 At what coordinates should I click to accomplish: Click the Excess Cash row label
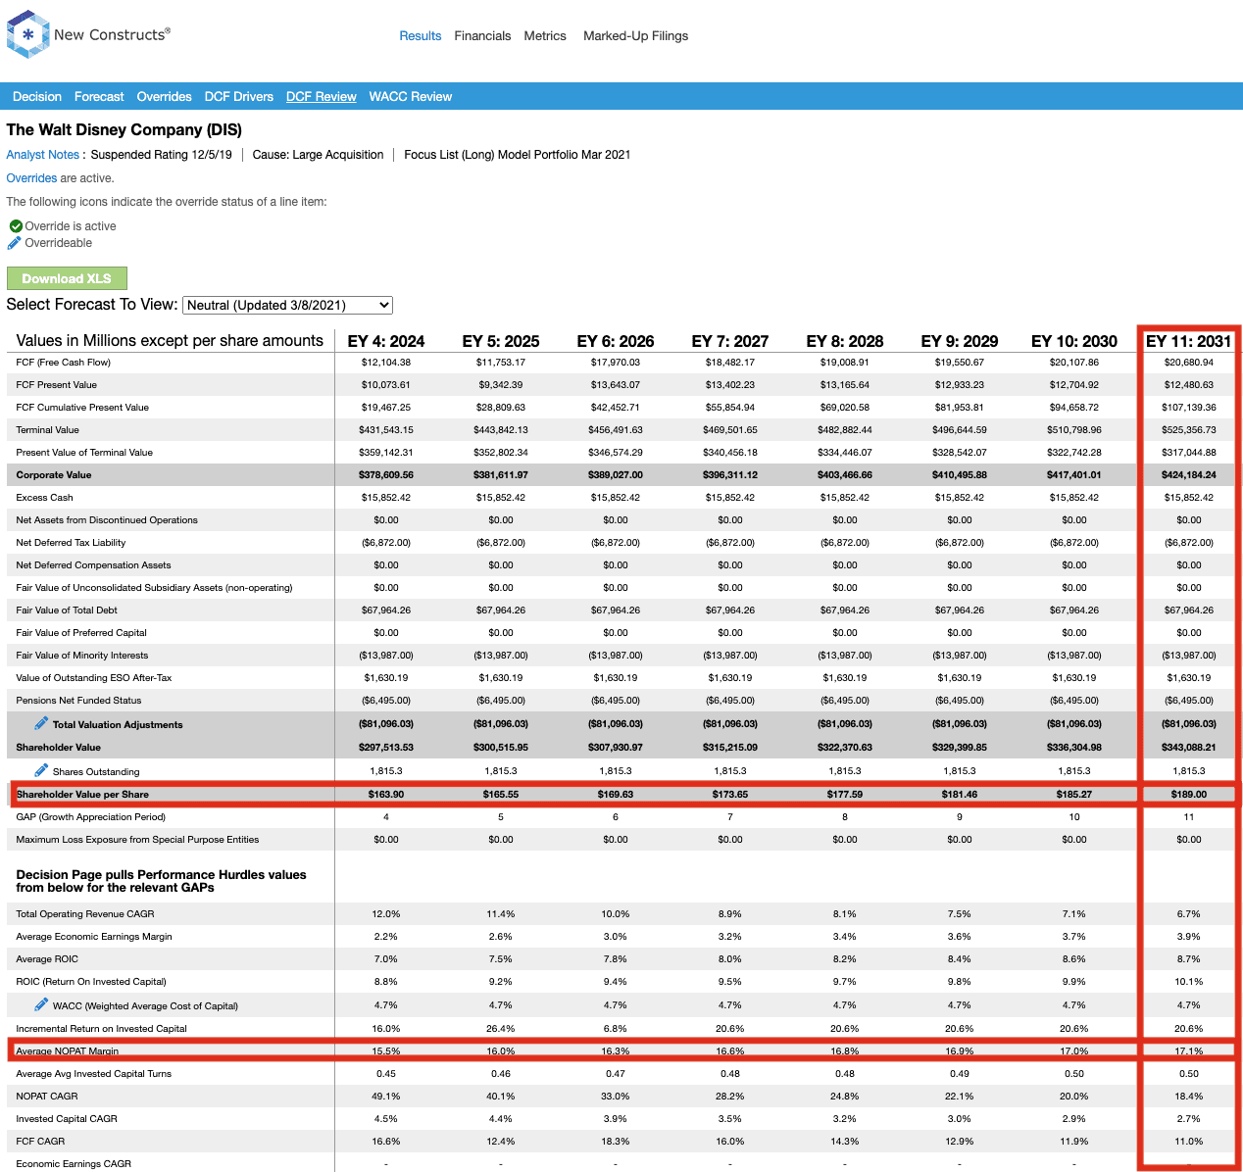click(45, 498)
